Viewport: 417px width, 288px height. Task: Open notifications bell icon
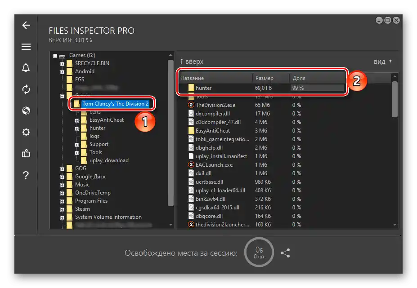click(x=26, y=68)
